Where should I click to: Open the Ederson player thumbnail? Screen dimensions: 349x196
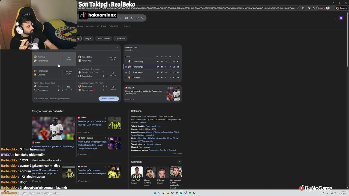pyautogui.click(x=163, y=172)
